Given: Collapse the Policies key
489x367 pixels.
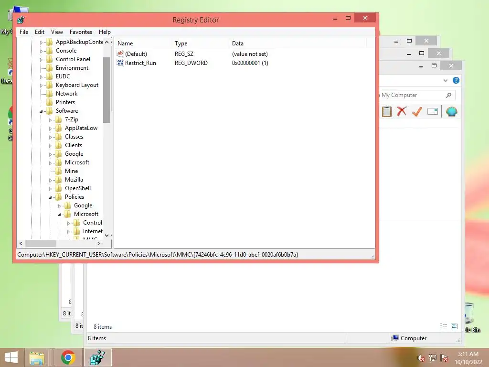Looking at the screenshot, I should tap(50, 197).
